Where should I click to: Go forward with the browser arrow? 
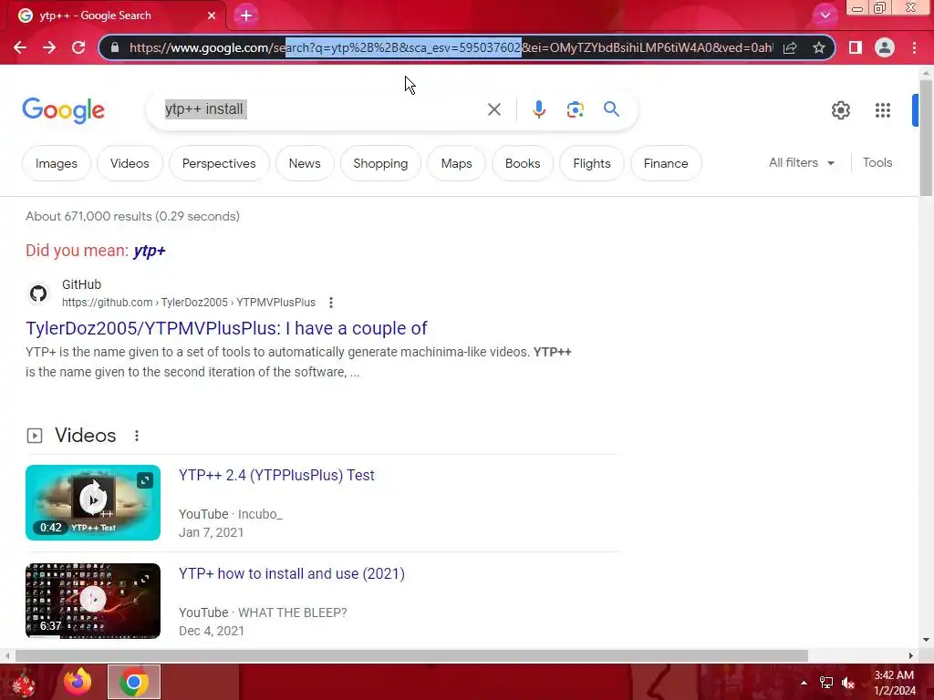(49, 47)
